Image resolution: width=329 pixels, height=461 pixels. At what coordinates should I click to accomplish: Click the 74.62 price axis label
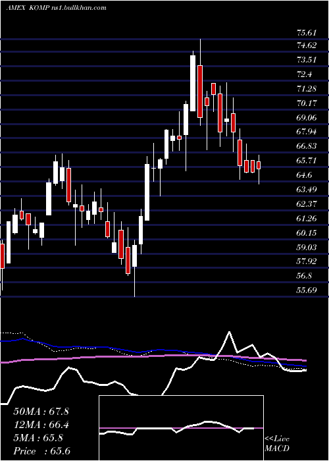tap(307, 45)
